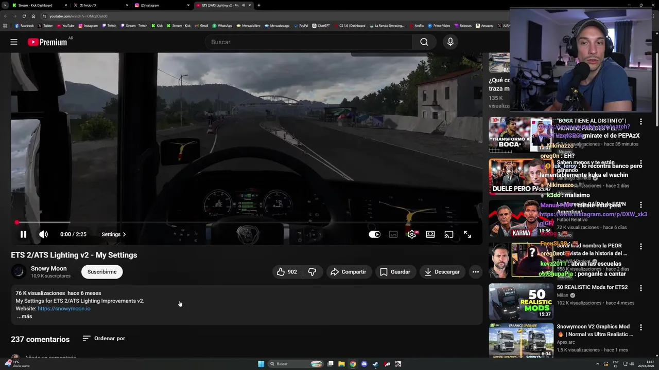
Task: Open the options menu for the KARMA thumbnail video
Action: [x=641, y=205]
